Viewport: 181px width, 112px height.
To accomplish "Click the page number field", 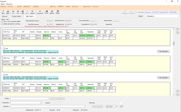I will click(114, 107).
